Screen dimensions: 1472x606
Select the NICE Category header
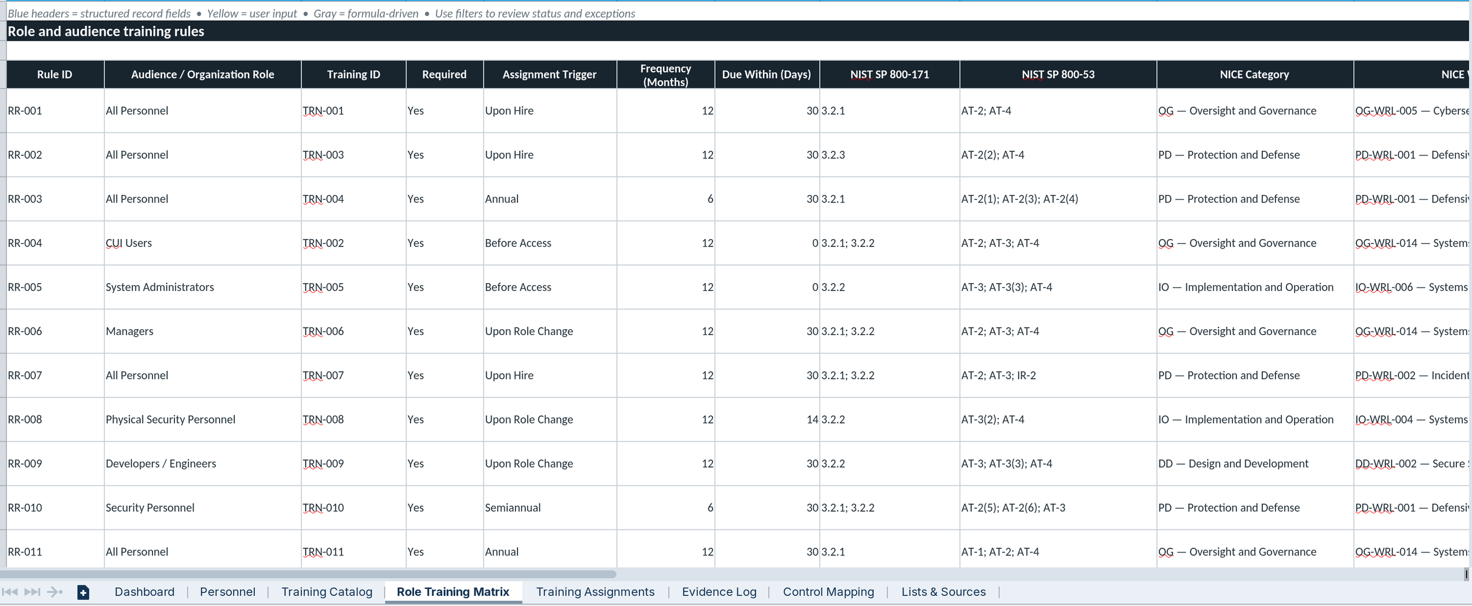1255,74
